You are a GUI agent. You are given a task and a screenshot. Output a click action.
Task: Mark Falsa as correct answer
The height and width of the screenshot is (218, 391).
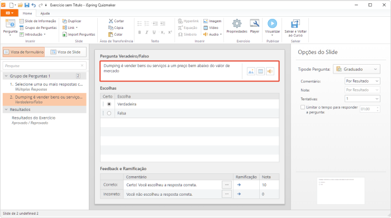point(109,113)
